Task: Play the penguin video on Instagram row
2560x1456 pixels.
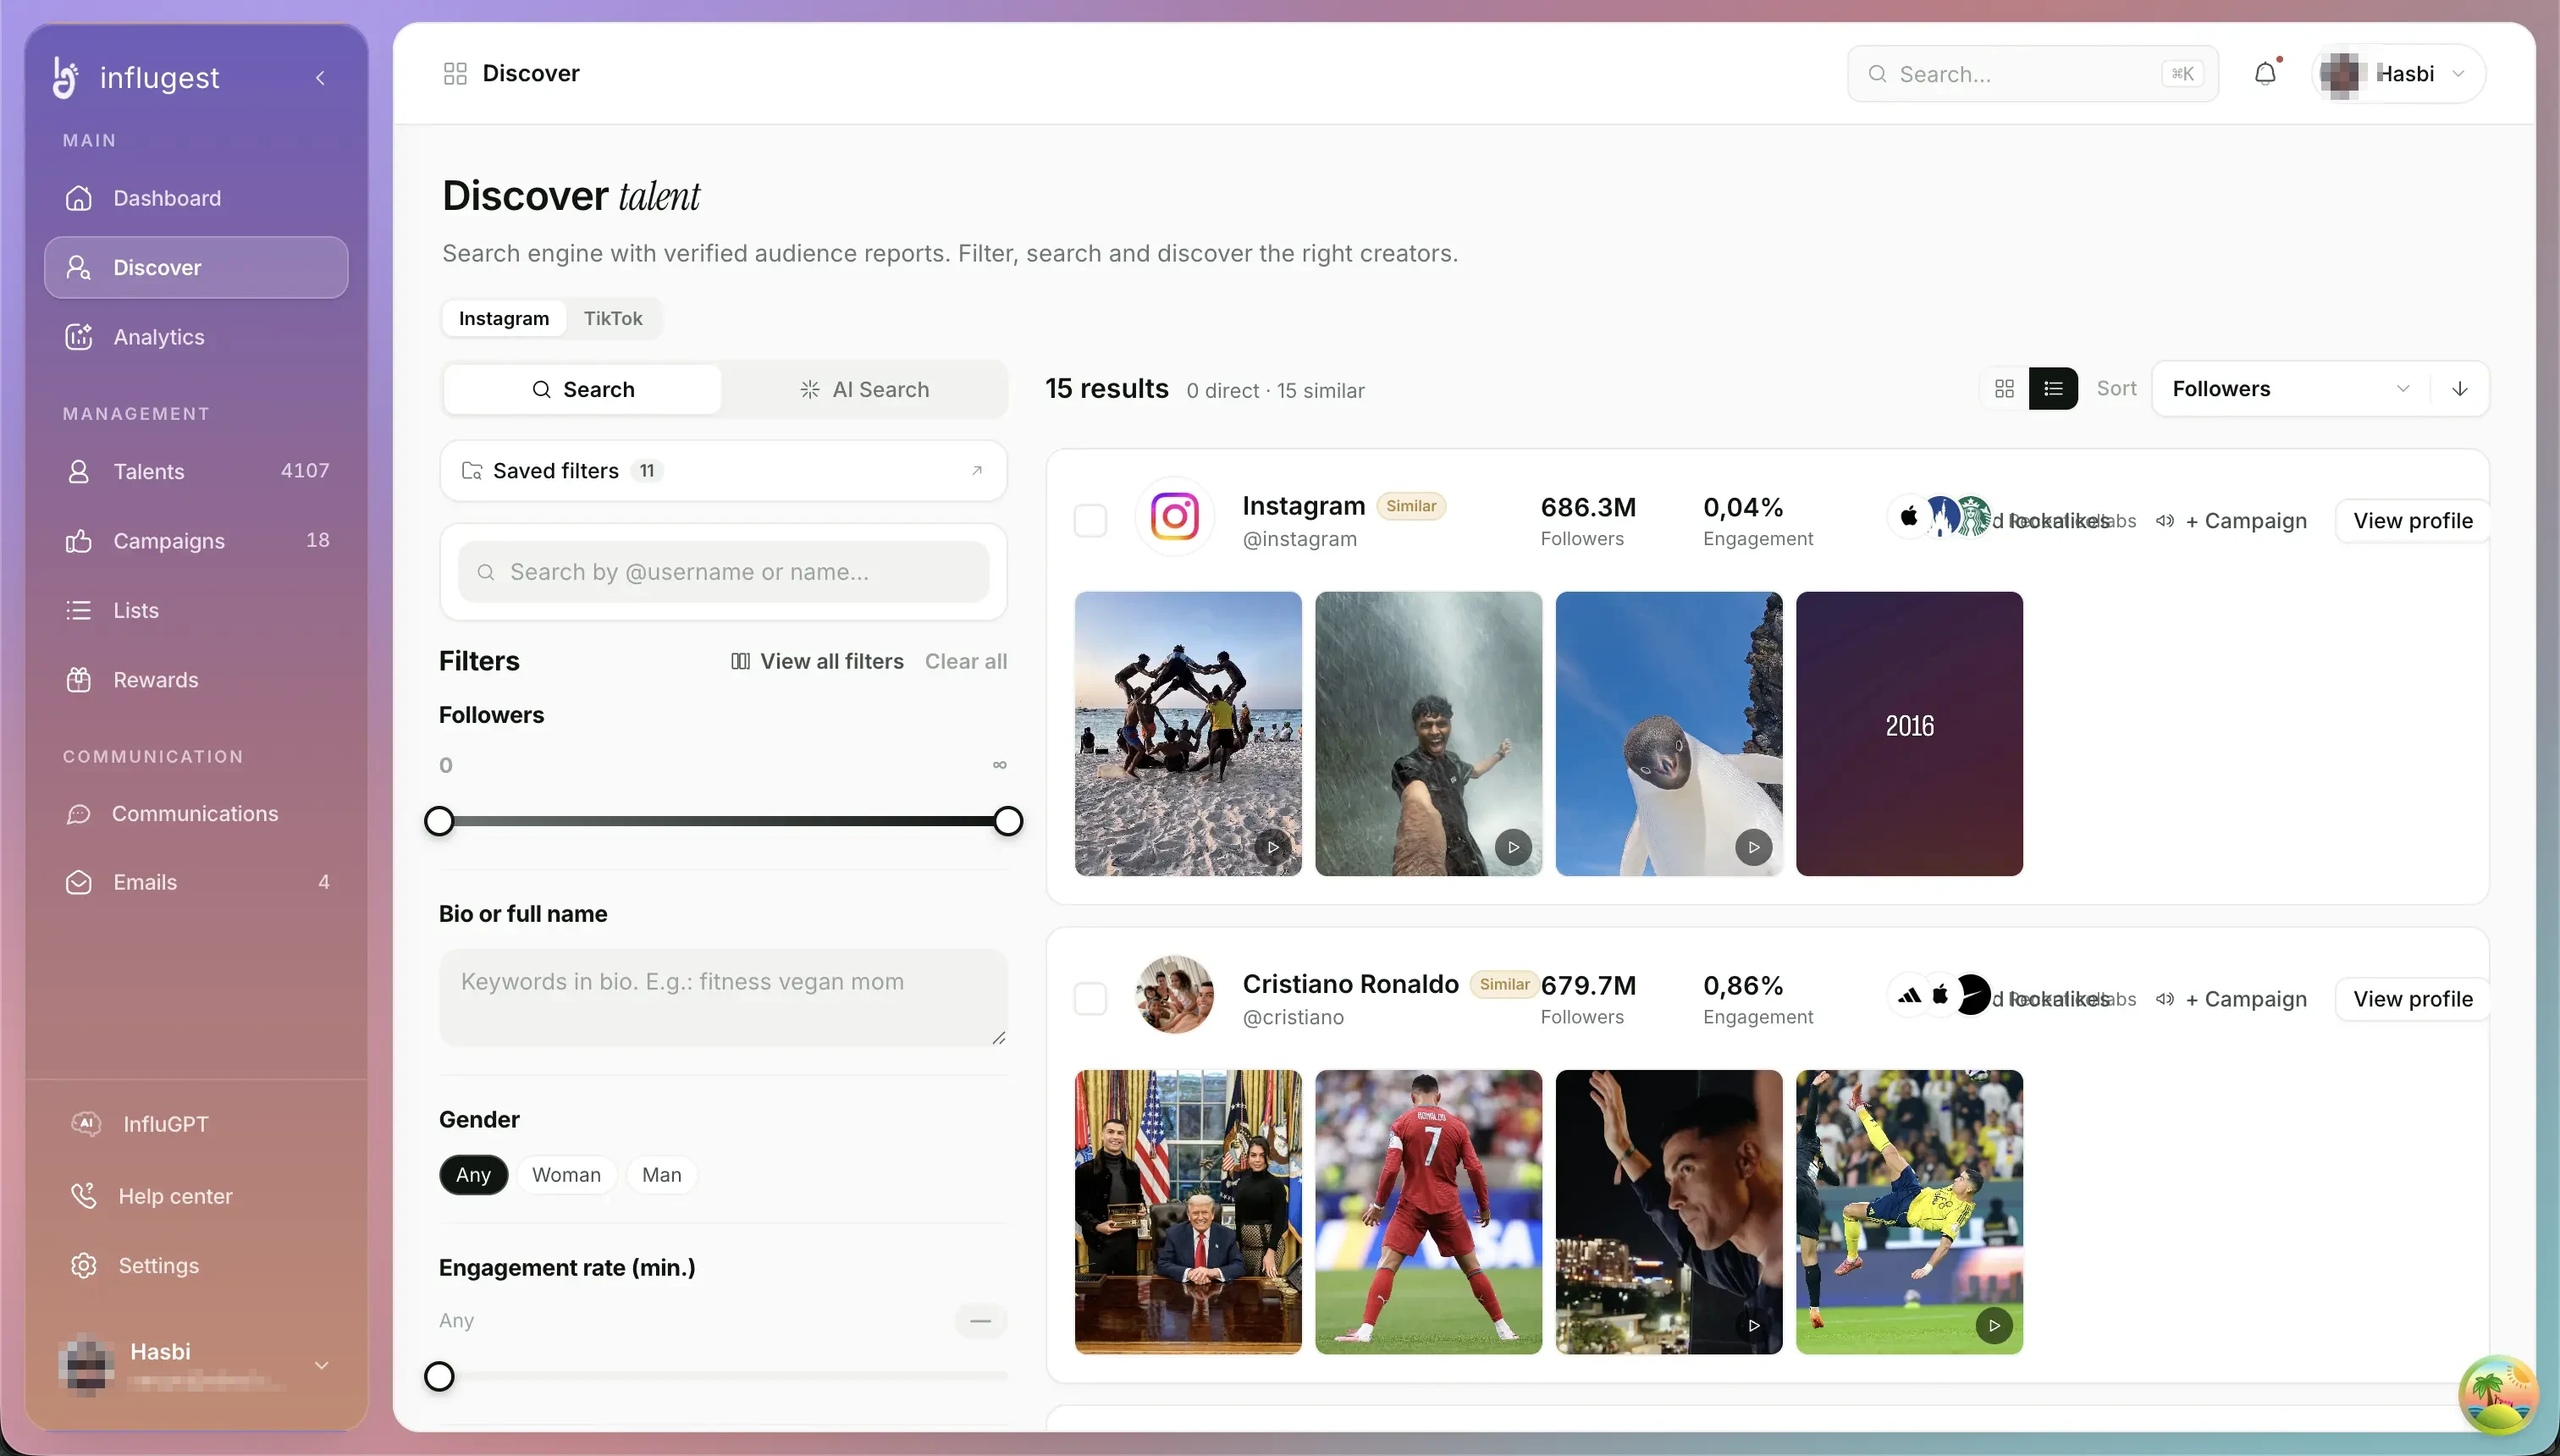Action: pyautogui.click(x=1753, y=847)
